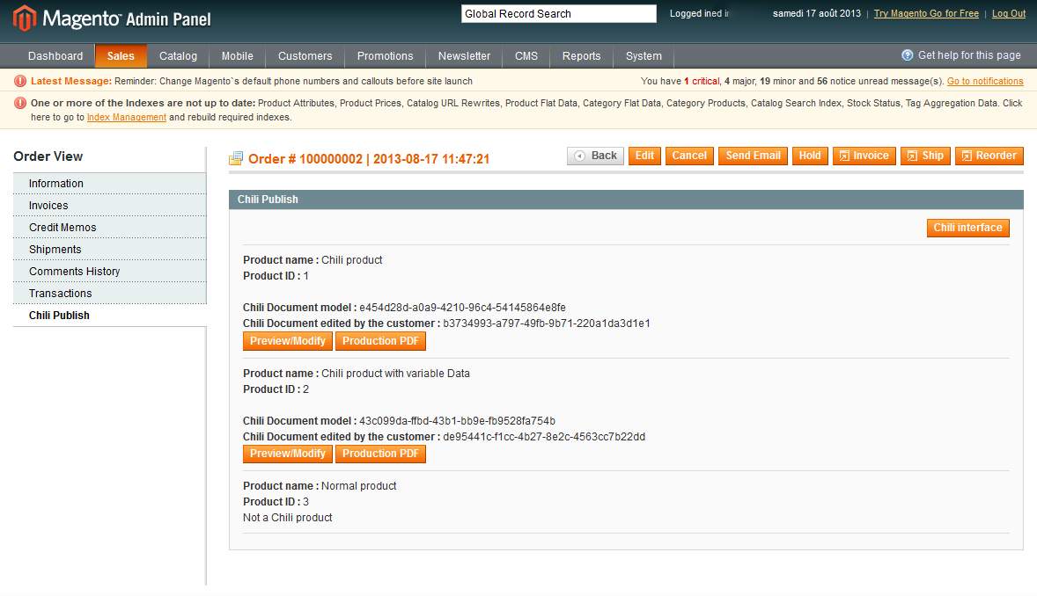Image resolution: width=1037 pixels, height=596 pixels.
Task: Open the Newsletter menu
Action: 464,56
